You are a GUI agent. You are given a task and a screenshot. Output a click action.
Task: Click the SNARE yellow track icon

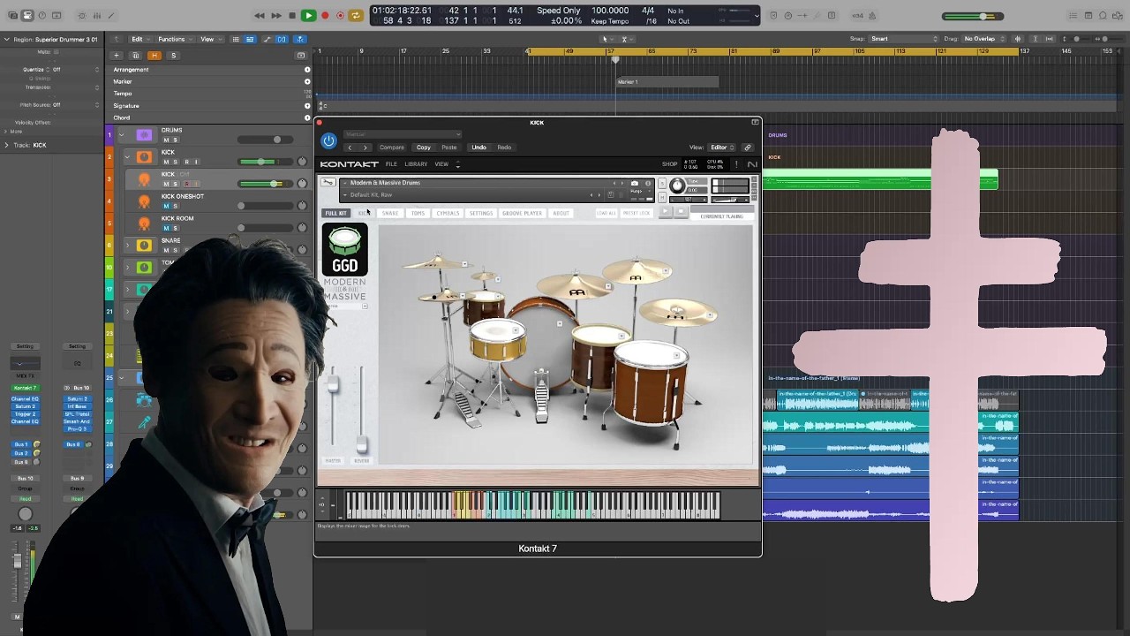(x=144, y=245)
